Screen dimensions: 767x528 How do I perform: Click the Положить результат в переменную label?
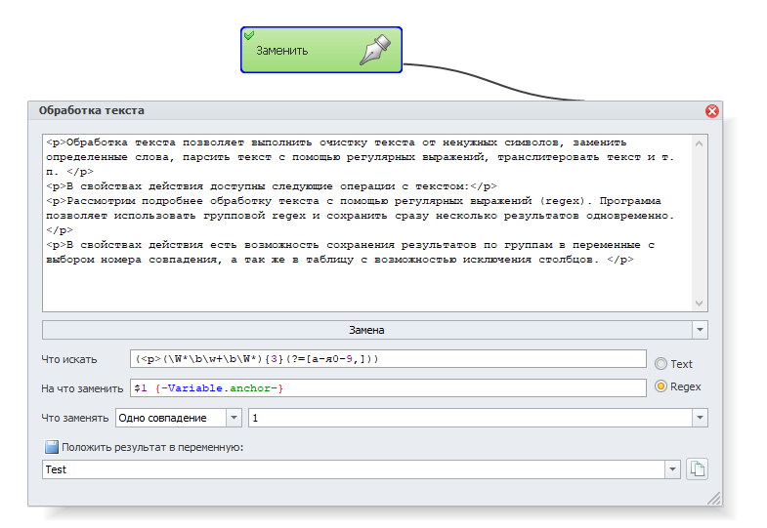tap(152, 447)
